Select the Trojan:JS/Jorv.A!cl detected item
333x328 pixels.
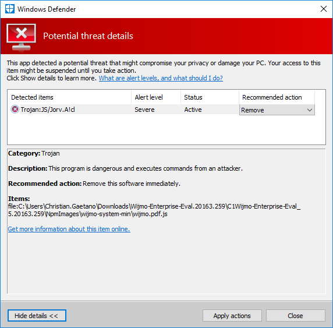tap(48, 110)
